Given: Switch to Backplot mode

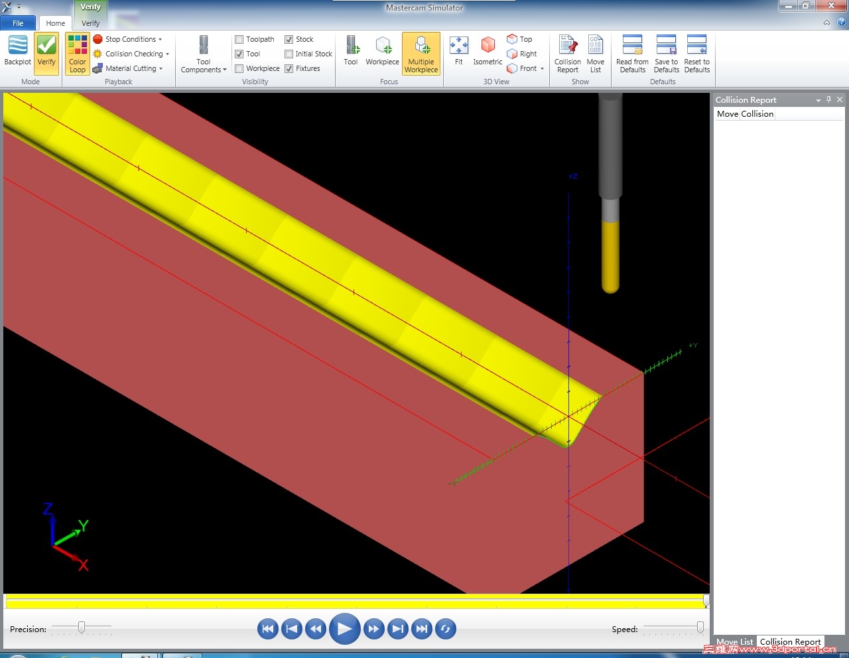Looking at the screenshot, I should 18,52.
